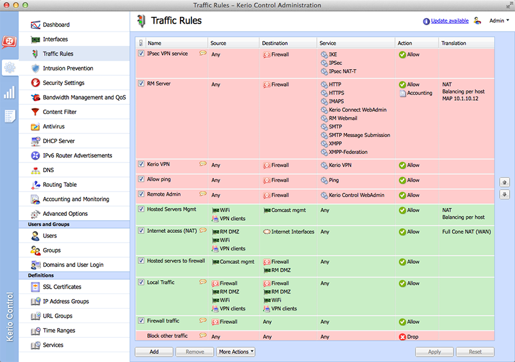Click the Apply button

click(x=434, y=352)
